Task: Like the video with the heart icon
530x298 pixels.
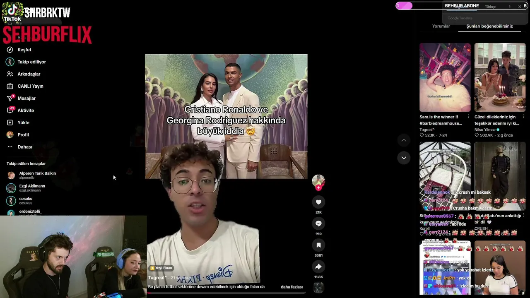Action: click(318, 202)
